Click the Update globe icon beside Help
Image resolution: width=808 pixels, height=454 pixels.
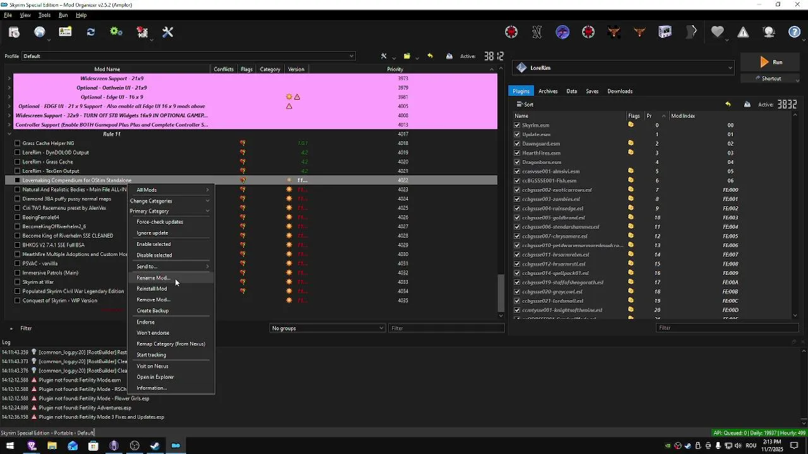click(769, 32)
